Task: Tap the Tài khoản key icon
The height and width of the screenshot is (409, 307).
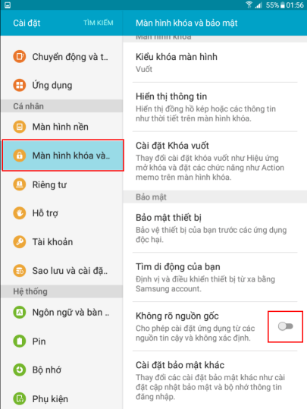Action: 20,242
